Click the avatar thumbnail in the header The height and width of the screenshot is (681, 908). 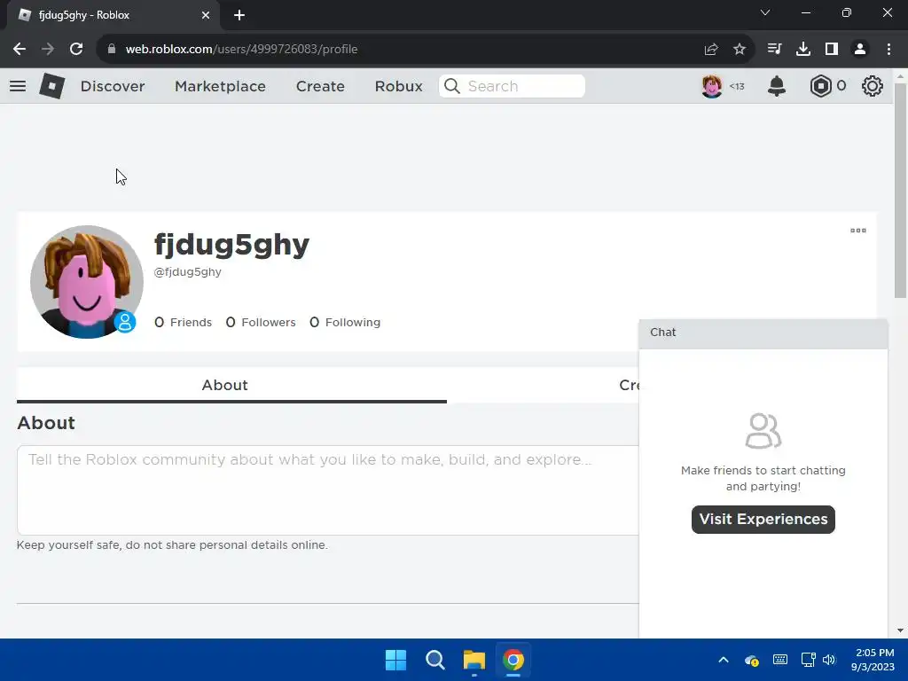tap(712, 86)
